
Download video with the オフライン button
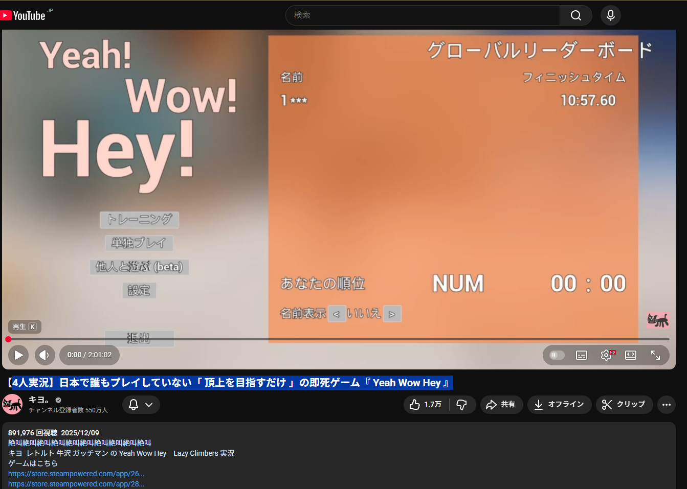click(x=559, y=405)
